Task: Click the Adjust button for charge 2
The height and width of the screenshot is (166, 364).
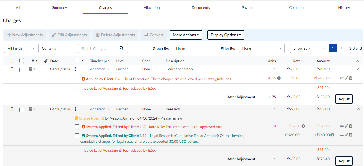Action: [x=344, y=161]
